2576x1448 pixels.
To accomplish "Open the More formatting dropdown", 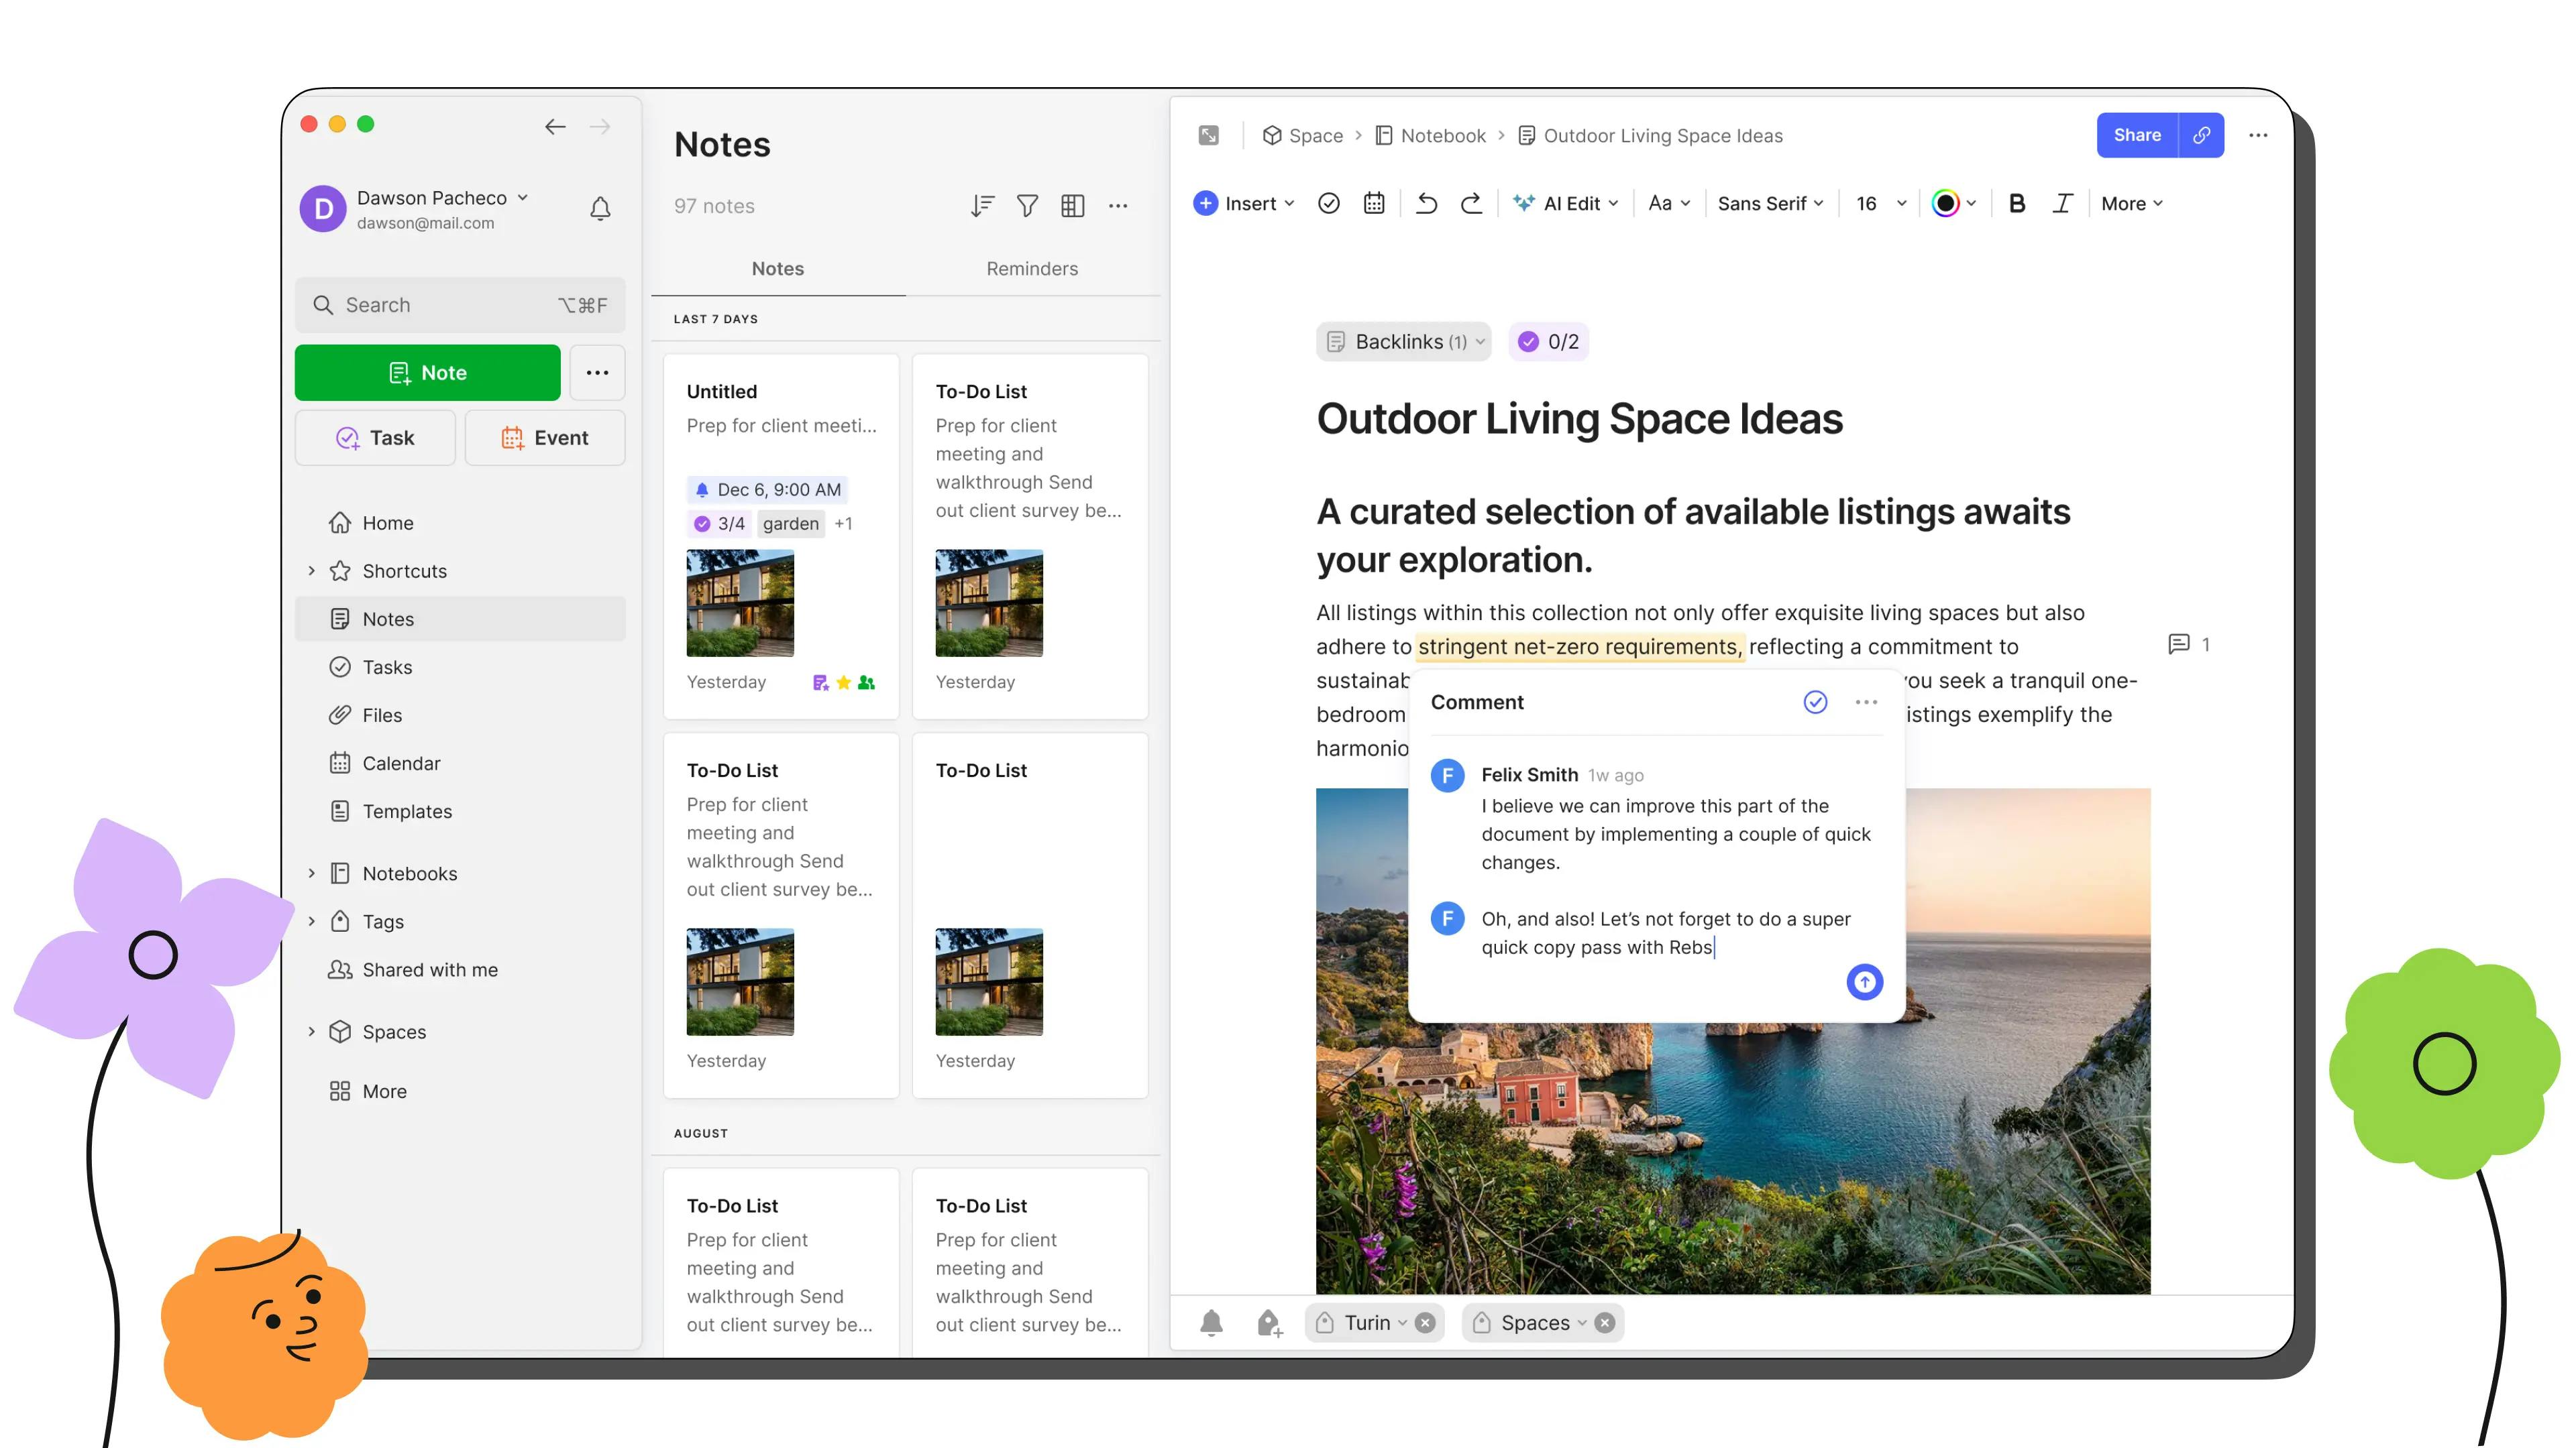I will (2132, 204).
